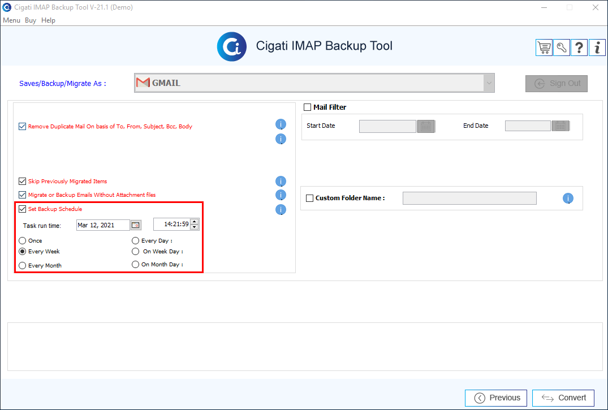Show info for Skip Previously Migrated Items
The height and width of the screenshot is (410, 608).
[x=281, y=181]
